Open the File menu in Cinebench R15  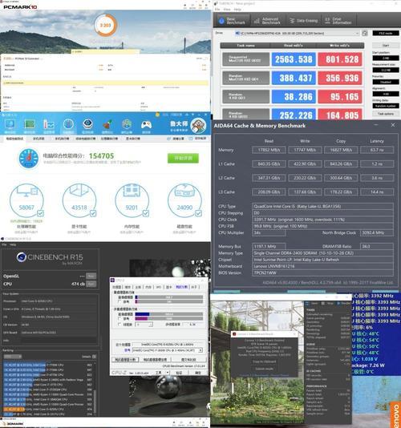[x=4, y=244]
